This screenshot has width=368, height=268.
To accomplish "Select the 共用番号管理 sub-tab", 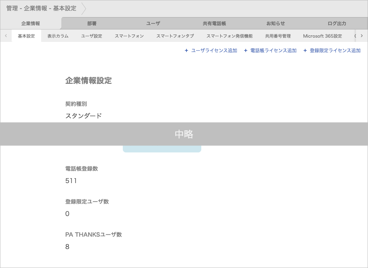I will click(278, 36).
